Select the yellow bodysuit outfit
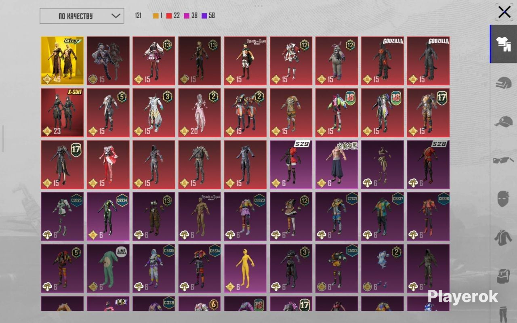The height and width of the screenshot is (323, 517). [x=246, y=268]
